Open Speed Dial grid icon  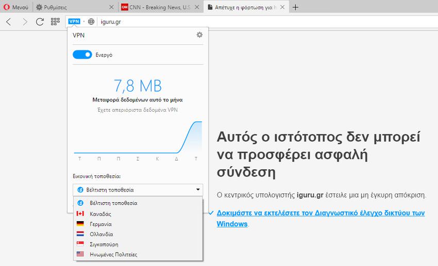tap(55, 22)
